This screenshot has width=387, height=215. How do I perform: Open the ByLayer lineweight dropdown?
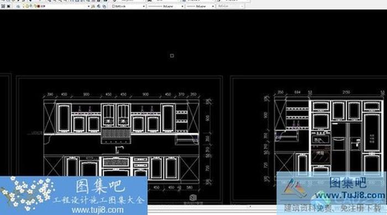tap(200, 6)
